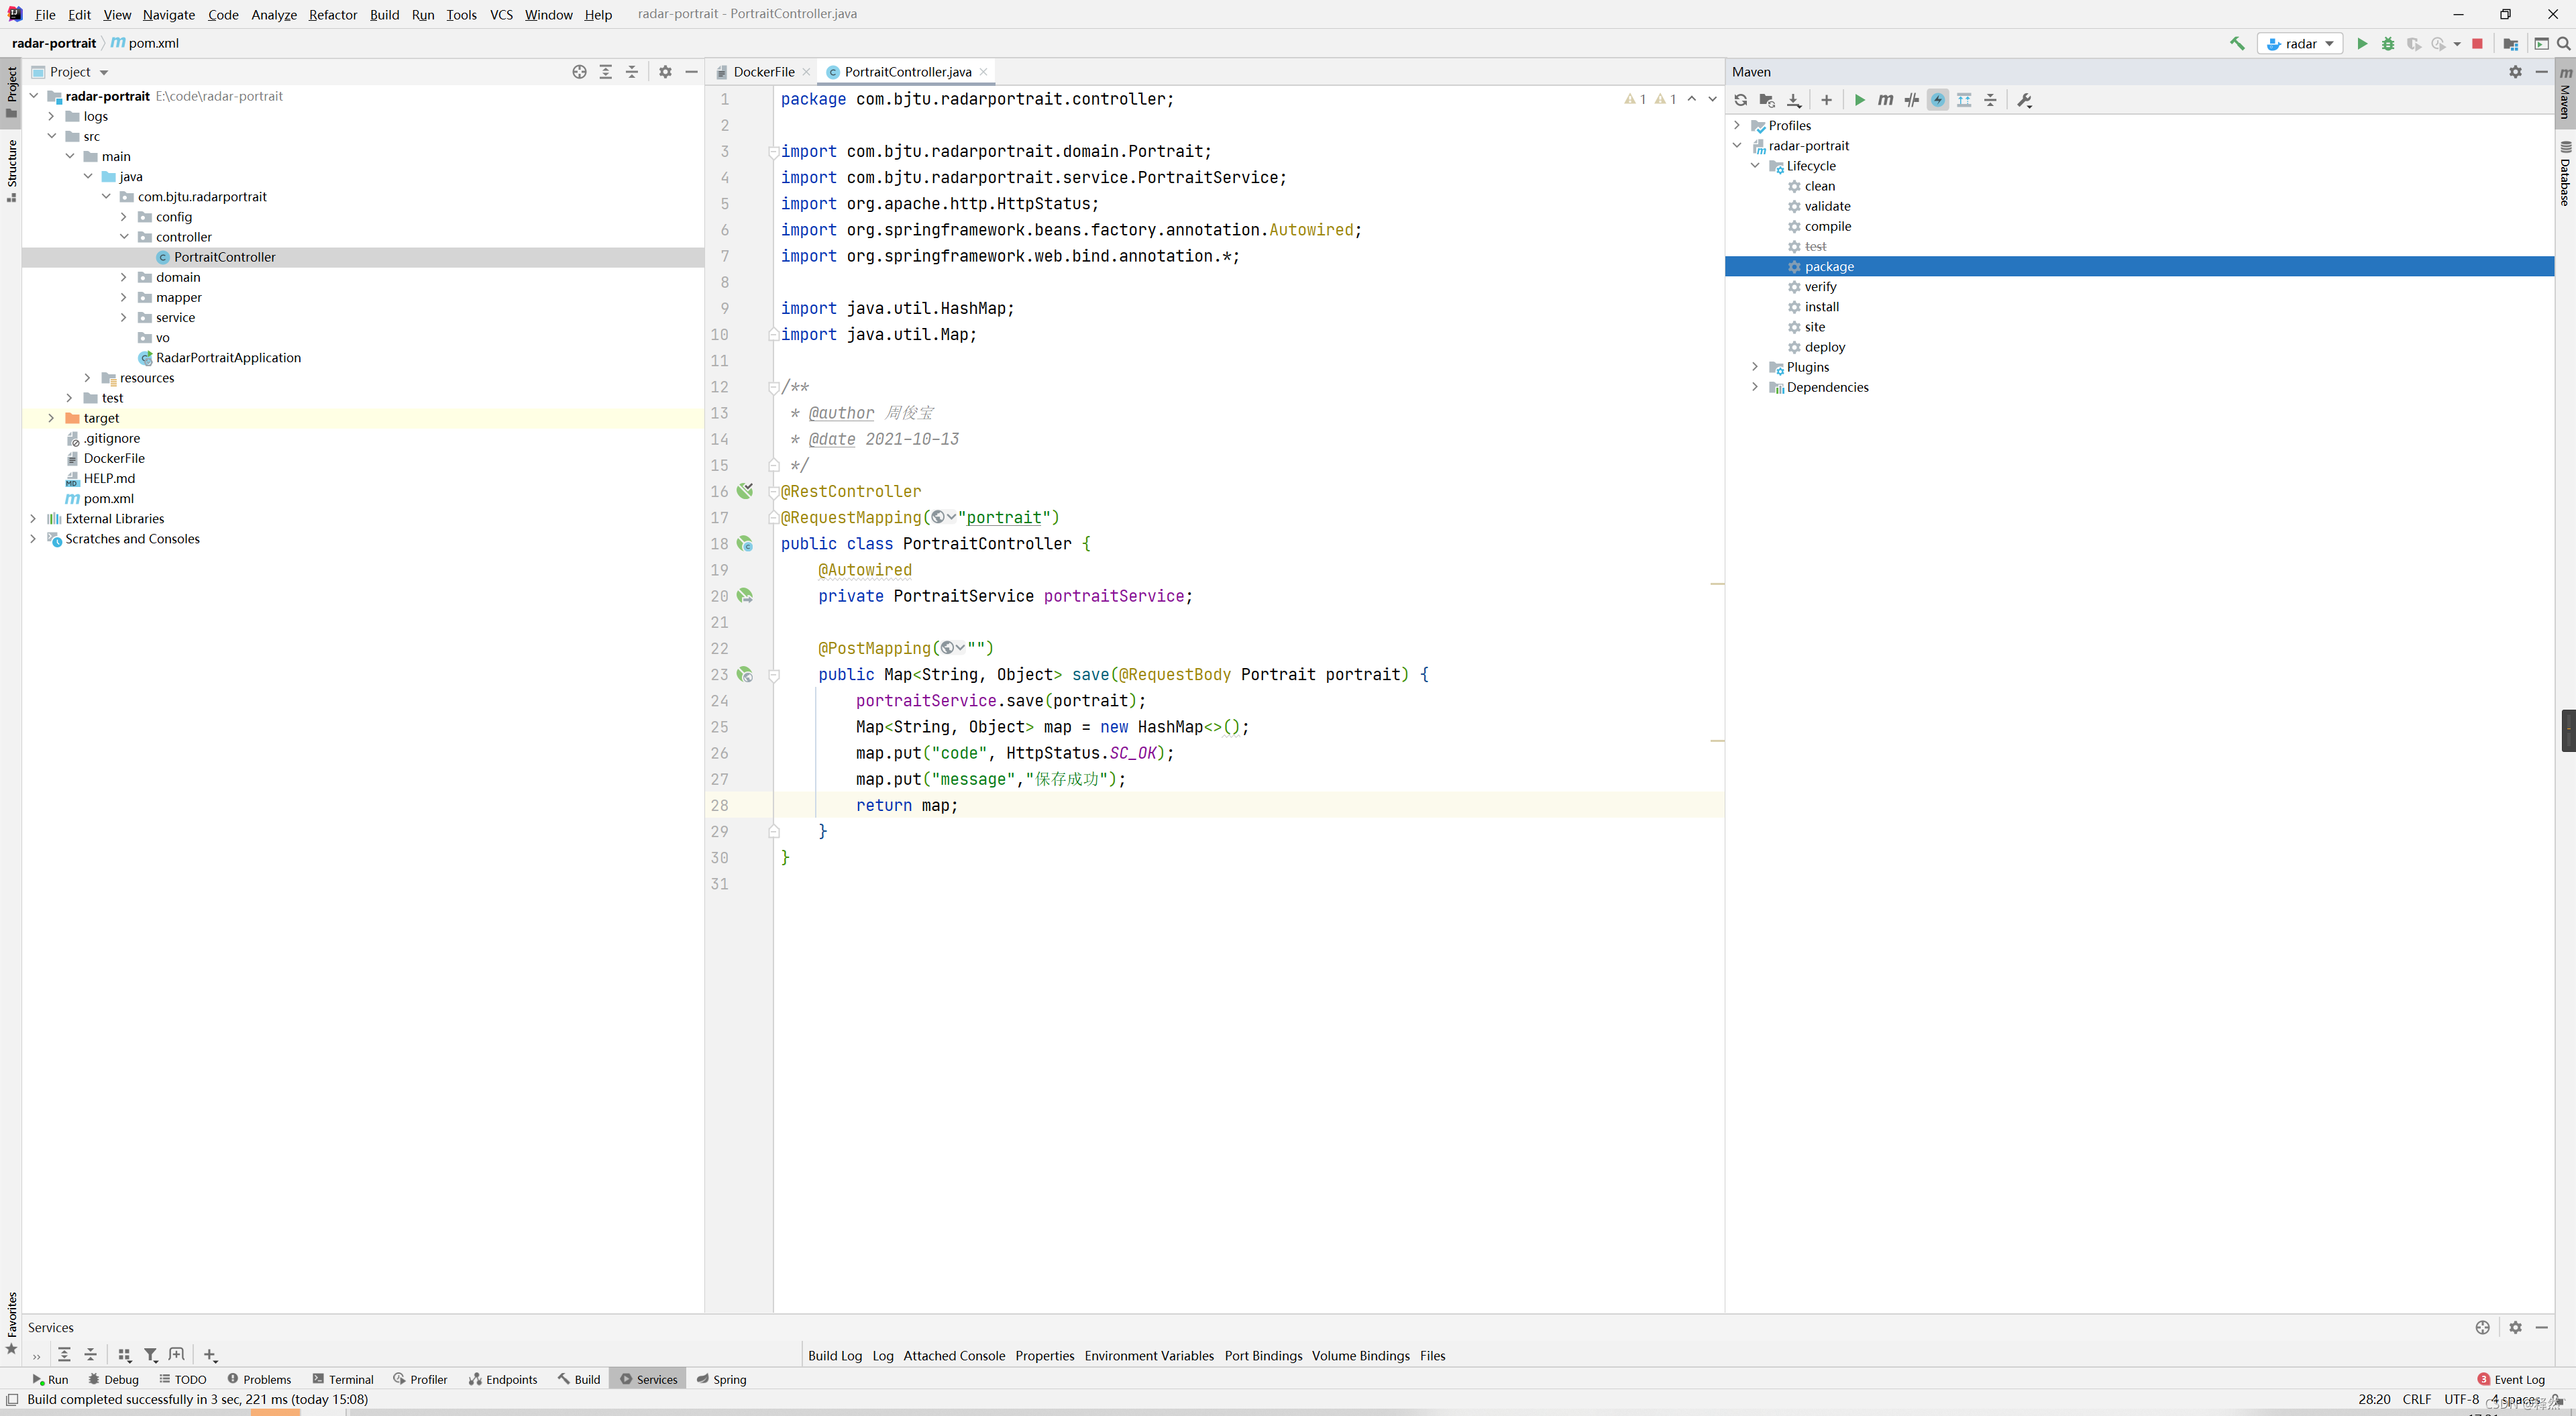
Task: Show Environment Variables tab
Action: (x=1149, y=1356)
